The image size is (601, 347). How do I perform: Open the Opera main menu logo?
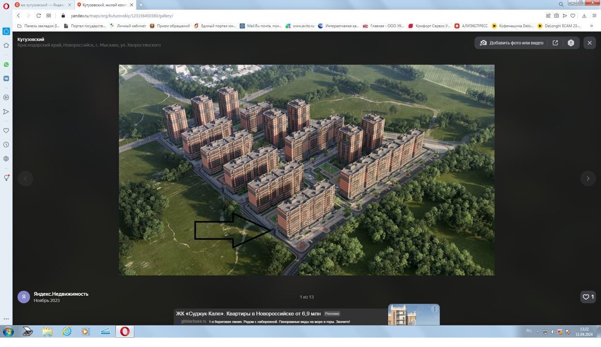pyautogui.click(x=6, y=5)
